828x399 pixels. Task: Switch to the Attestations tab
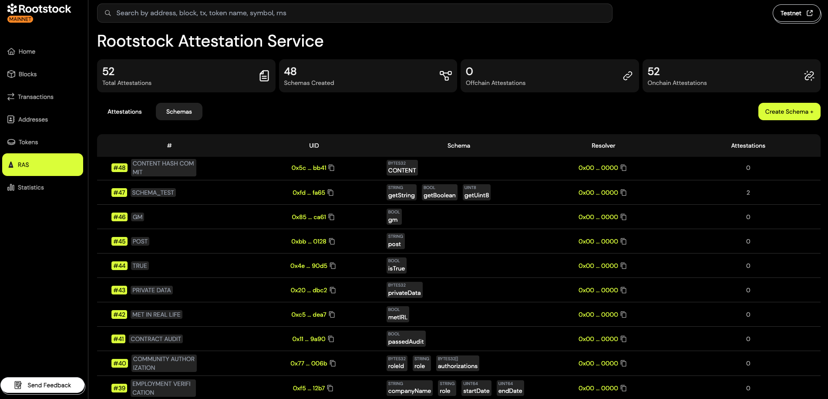[x=125, y=112]
